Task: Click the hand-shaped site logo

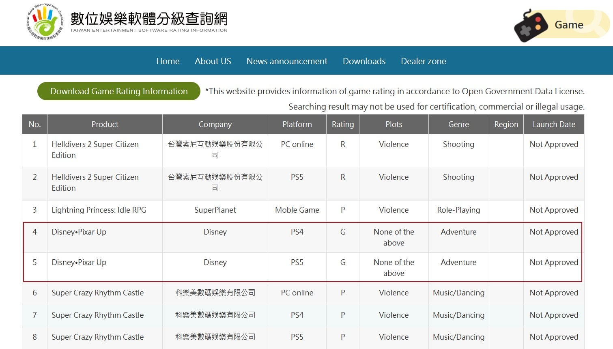Action: [45, 22]
